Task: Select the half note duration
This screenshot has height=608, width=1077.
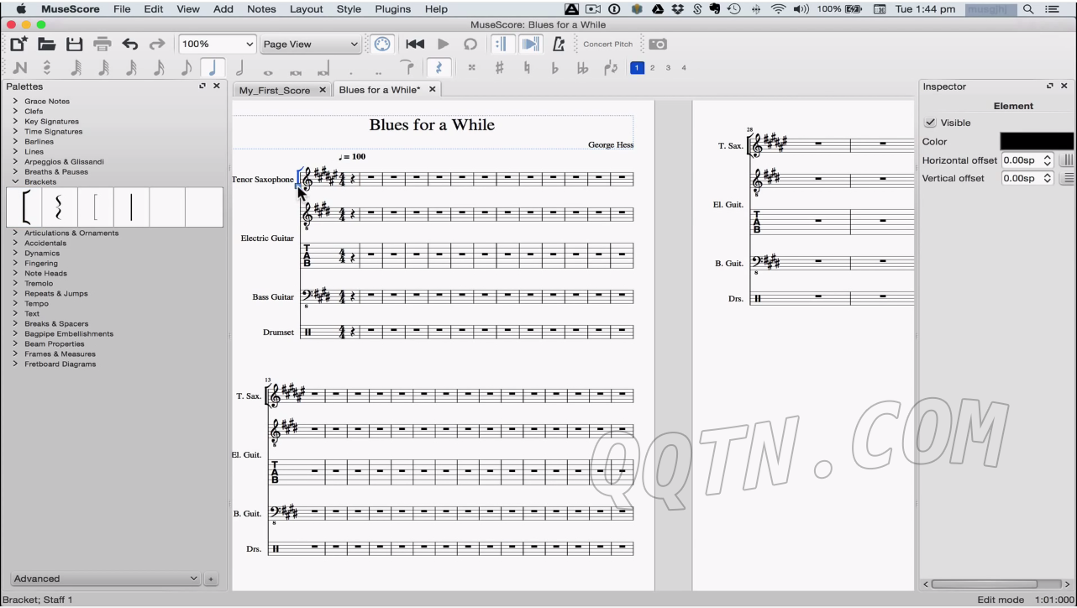Action: tap(239, 68)
